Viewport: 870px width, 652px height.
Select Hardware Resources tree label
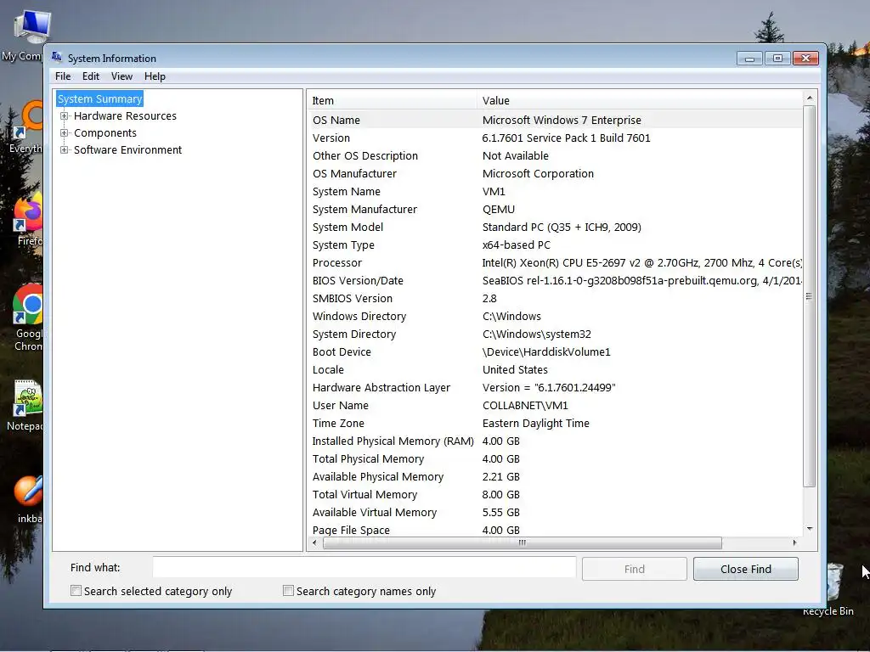(125, 115)
